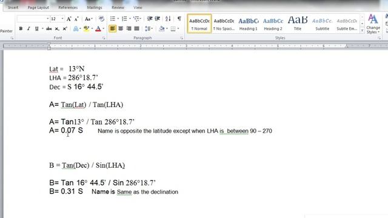Apply the Text Effects style
The image size is (388, 218).
[x=76, y=28]
